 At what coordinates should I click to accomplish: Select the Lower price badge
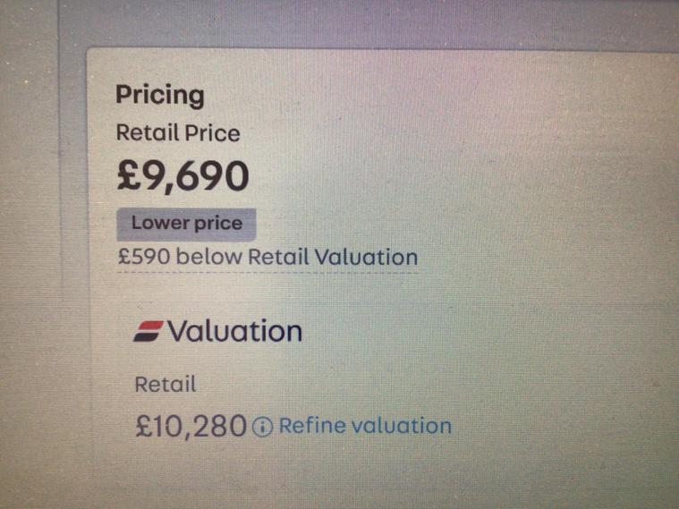coord(186,225)
